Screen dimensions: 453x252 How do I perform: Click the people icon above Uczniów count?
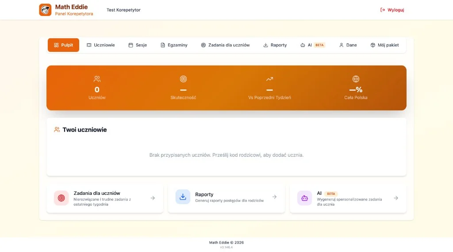click(97, 79)
